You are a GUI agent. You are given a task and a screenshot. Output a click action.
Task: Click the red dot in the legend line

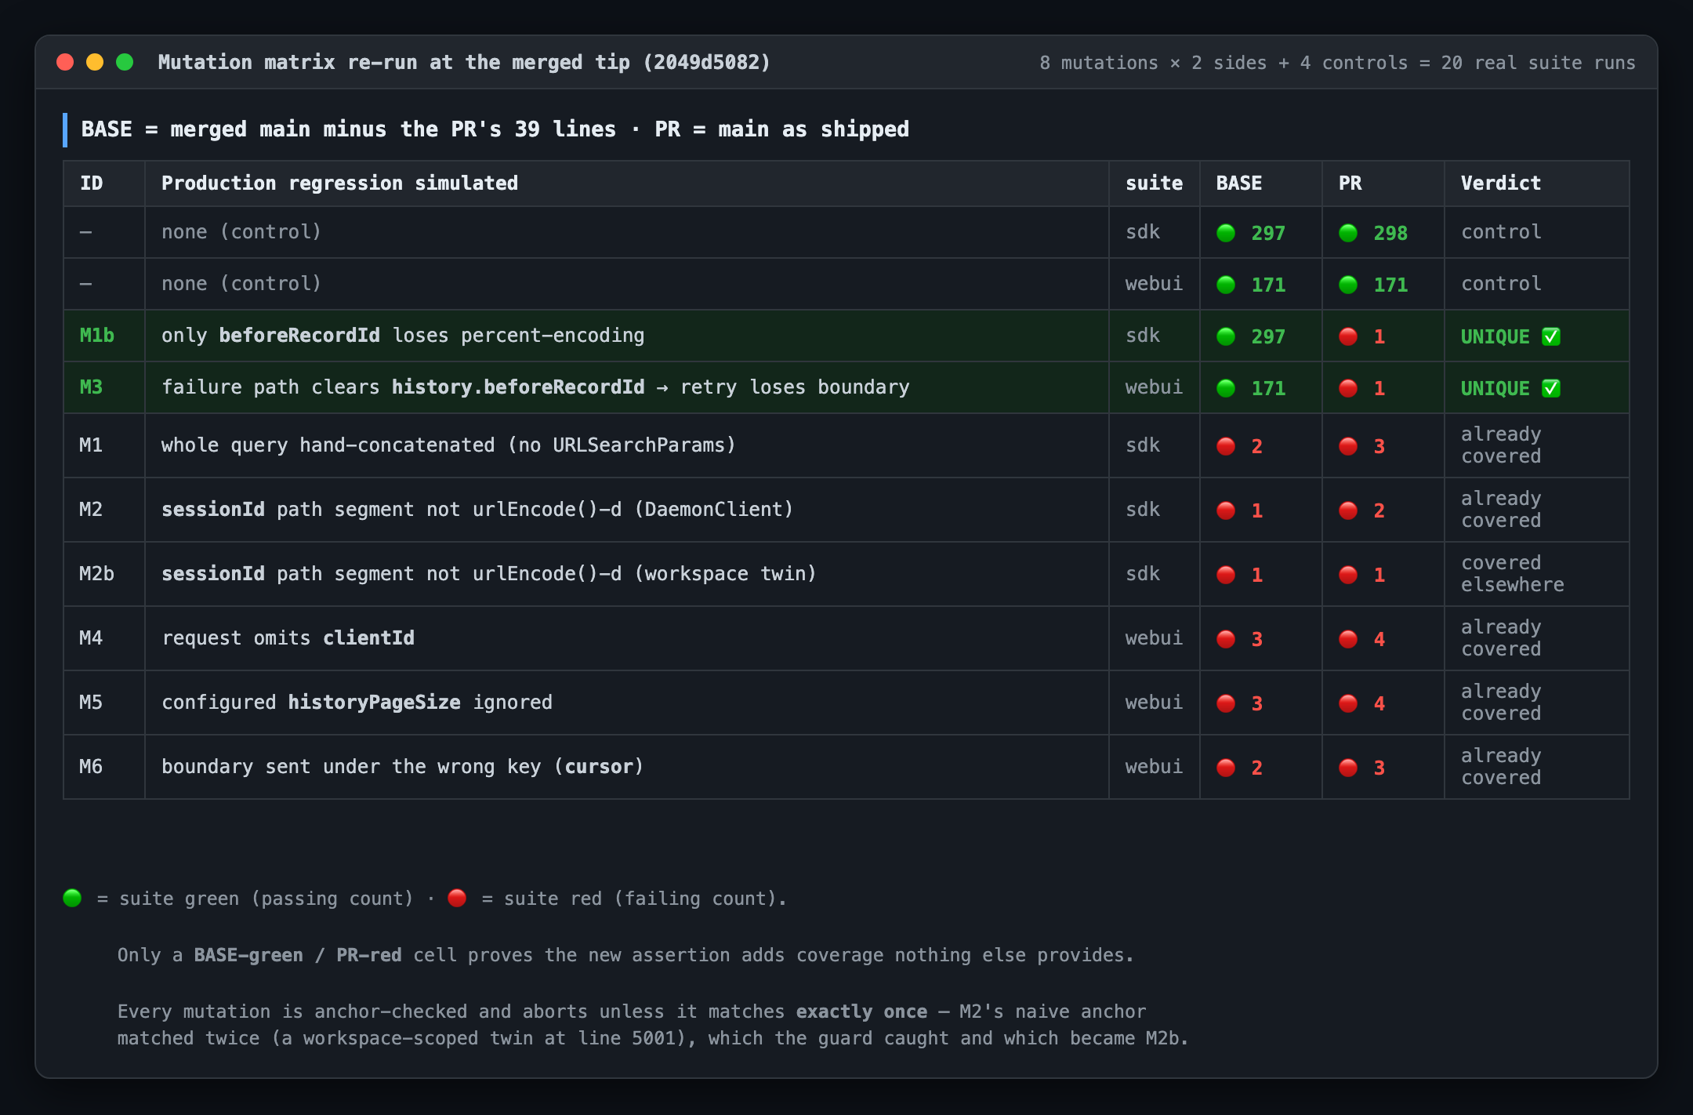[x=457, y=898]
